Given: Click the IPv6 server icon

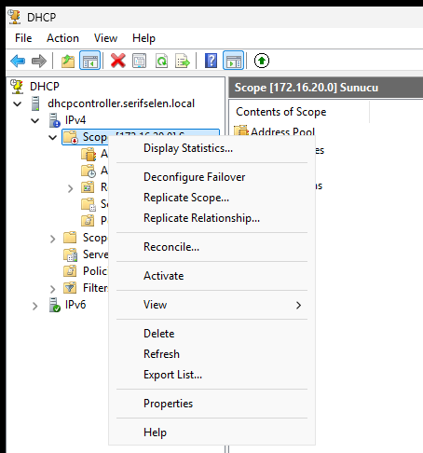Looking at the screenshot, I should (x=55, y=305).
